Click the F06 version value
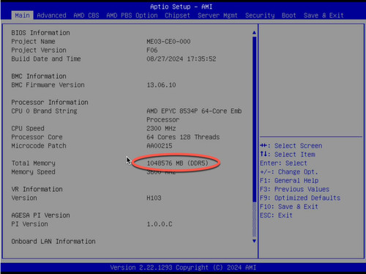The width and height of the screenshot is (366, 274). coord(152,50)
